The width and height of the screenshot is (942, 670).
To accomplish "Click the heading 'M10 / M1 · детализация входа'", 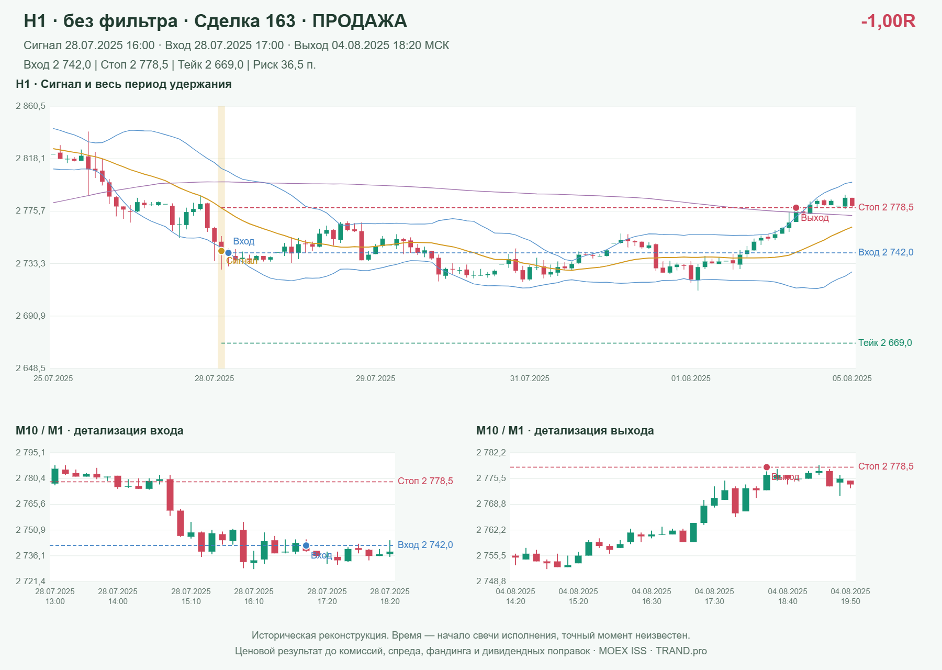I will pos(99,431).
